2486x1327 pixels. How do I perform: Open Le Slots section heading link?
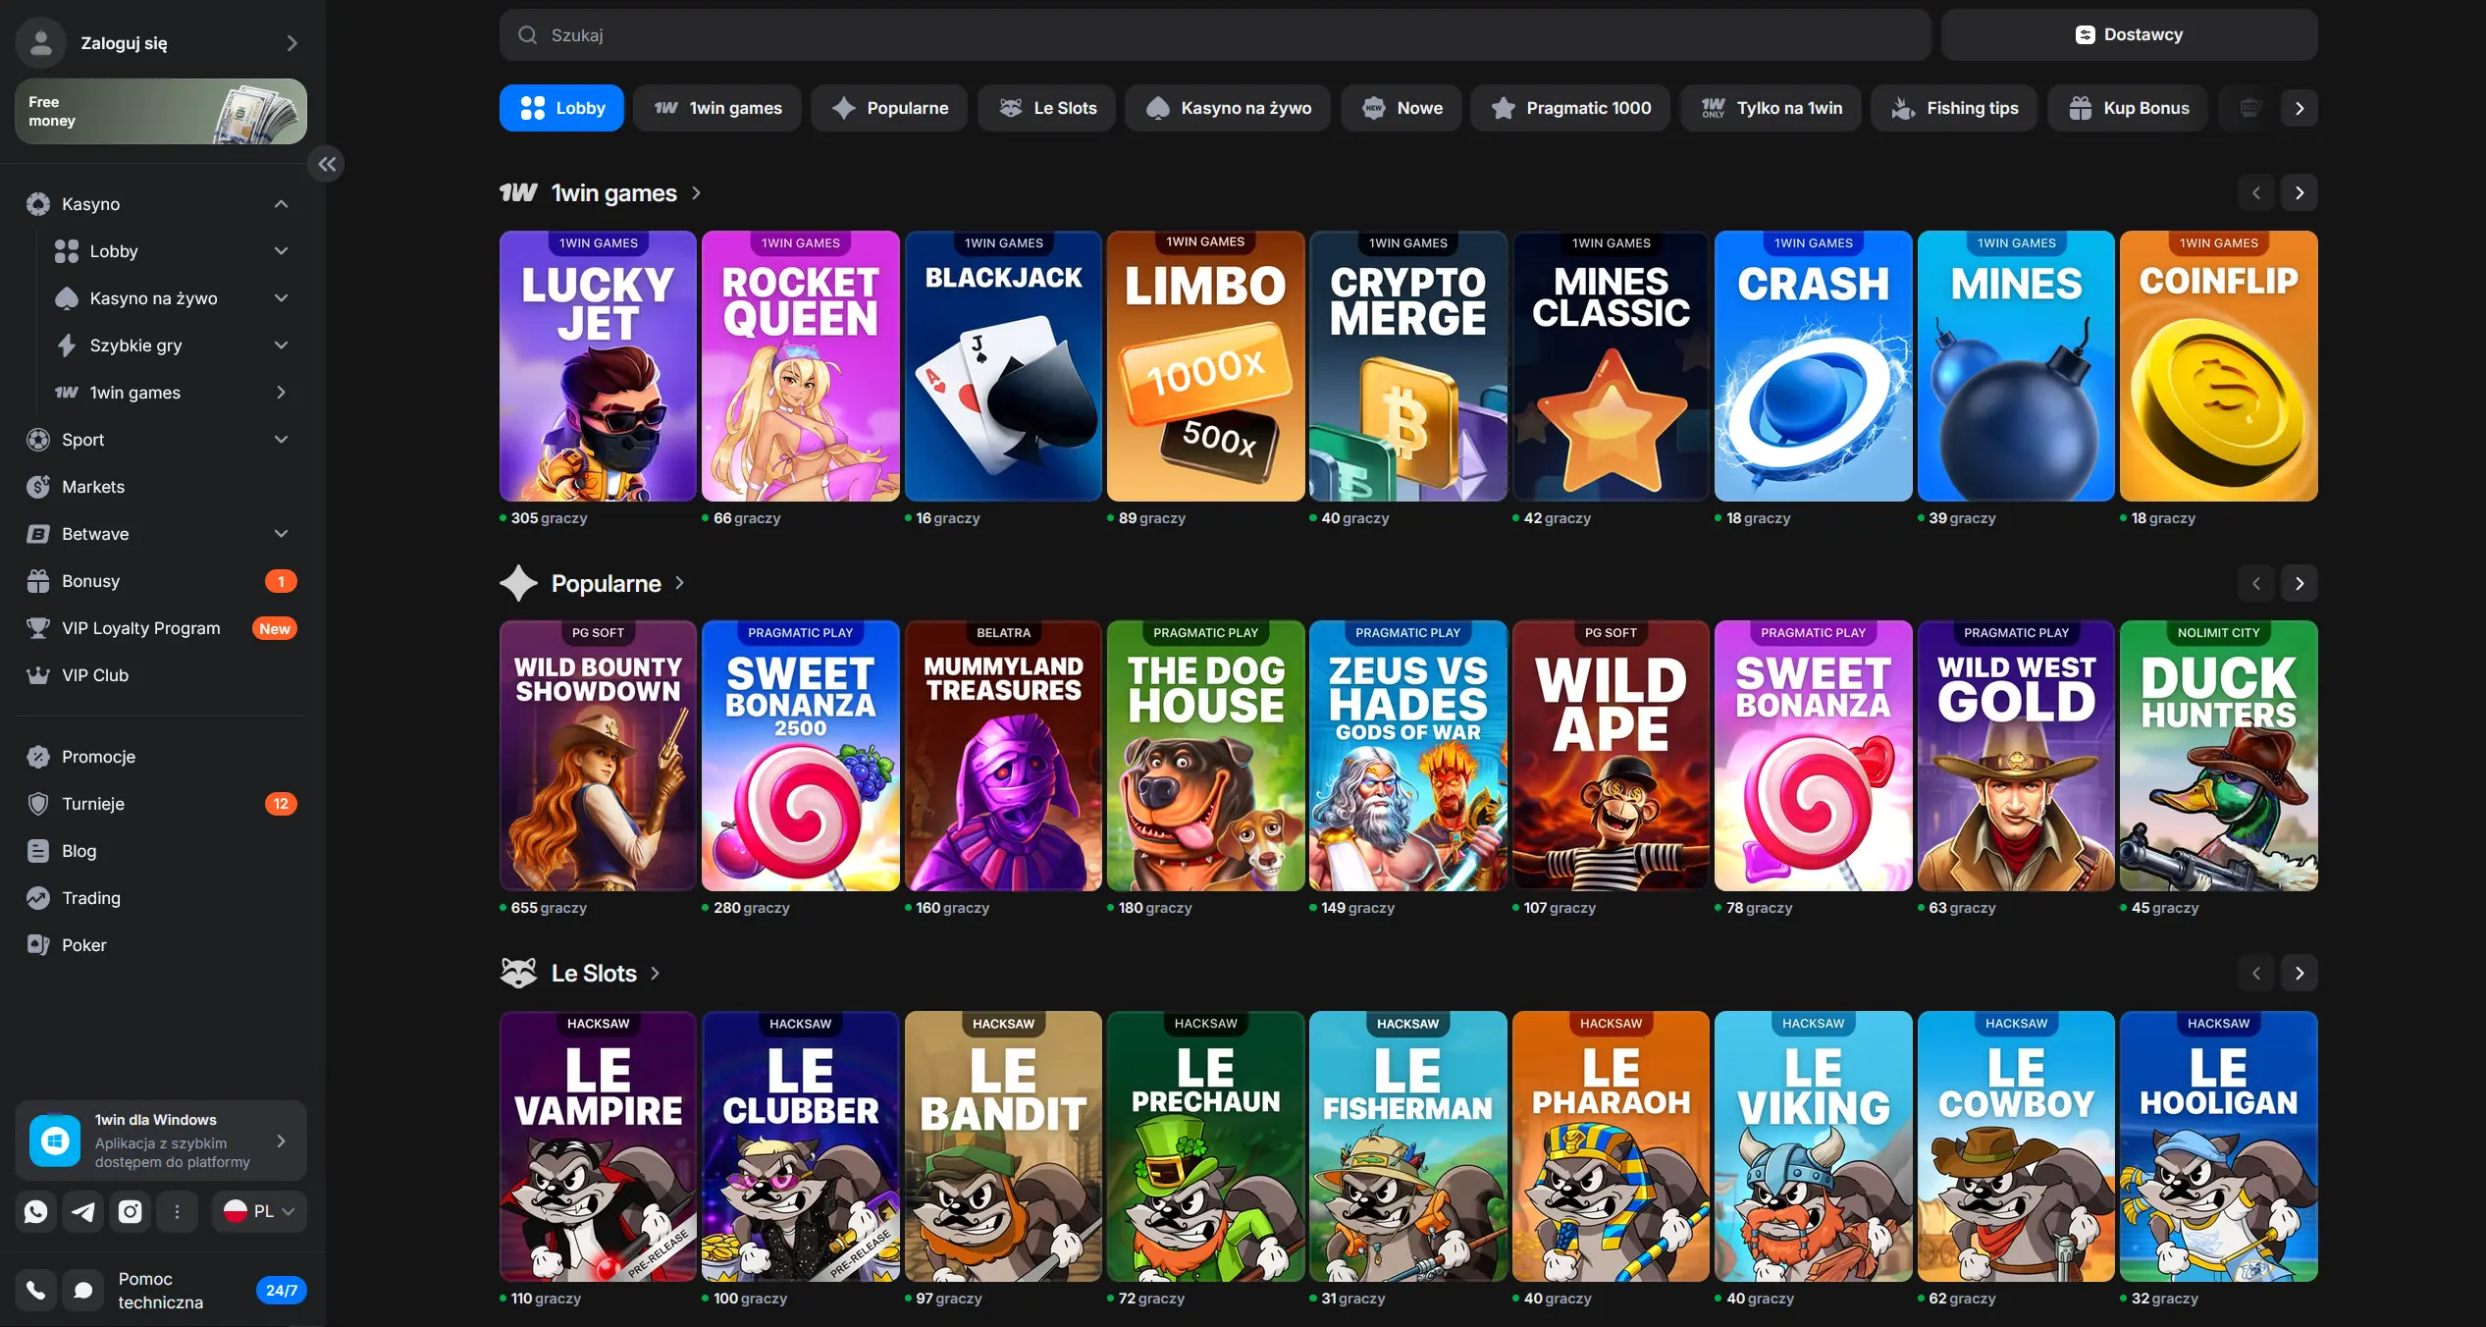[594, 974]
